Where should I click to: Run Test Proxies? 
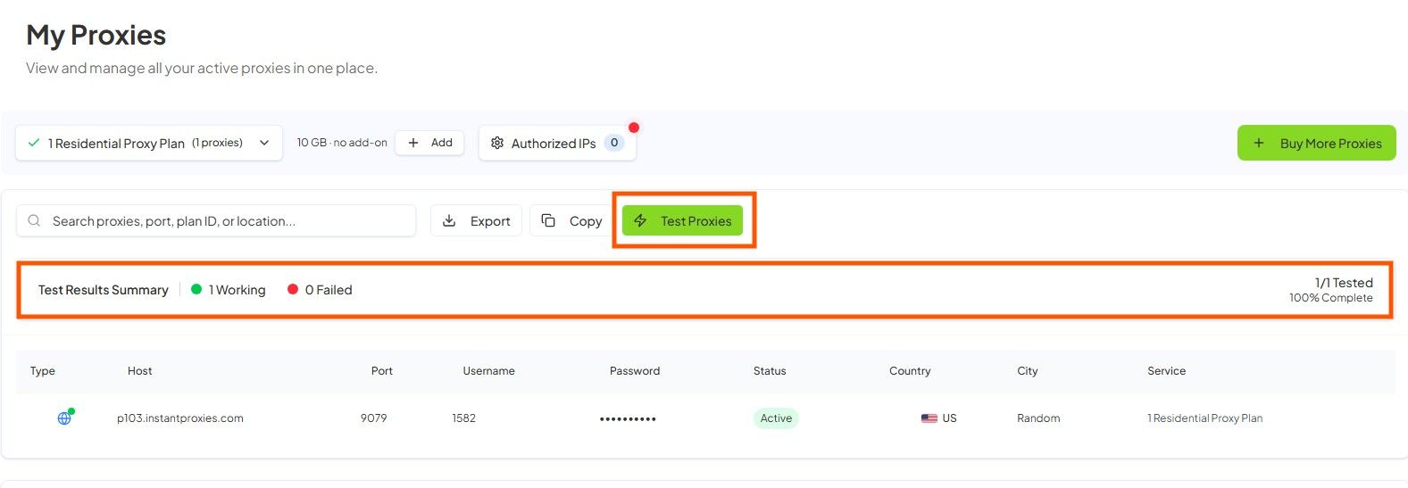[682, 220]
